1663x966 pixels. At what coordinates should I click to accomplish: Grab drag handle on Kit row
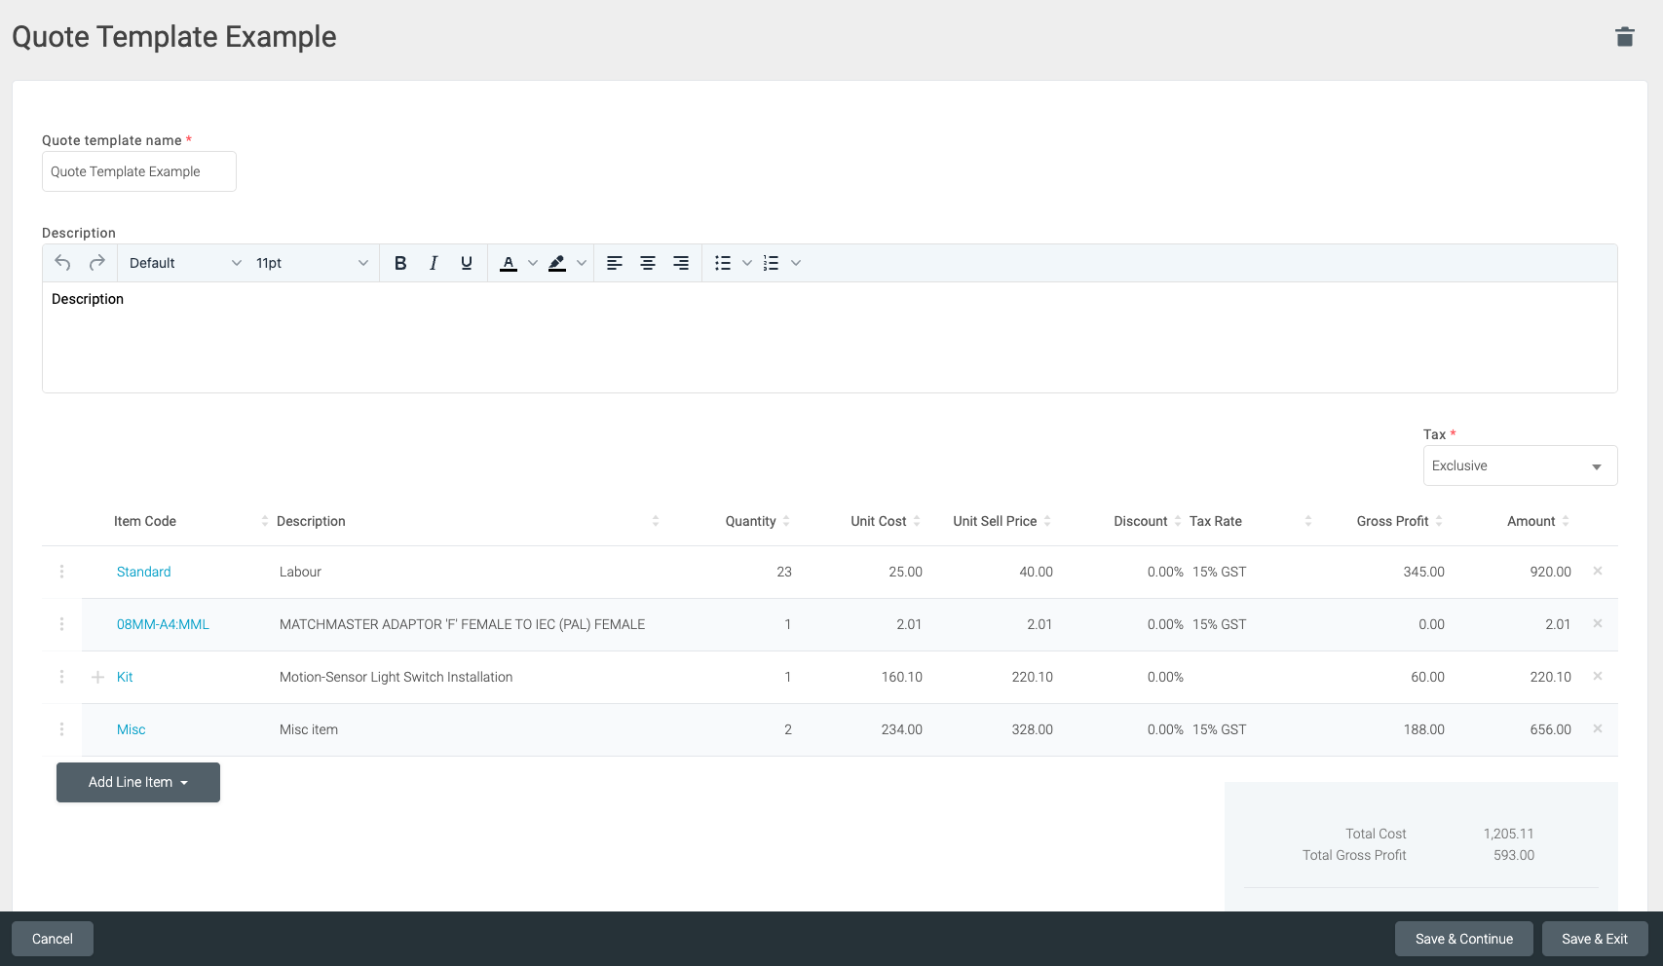click(61, 677)
